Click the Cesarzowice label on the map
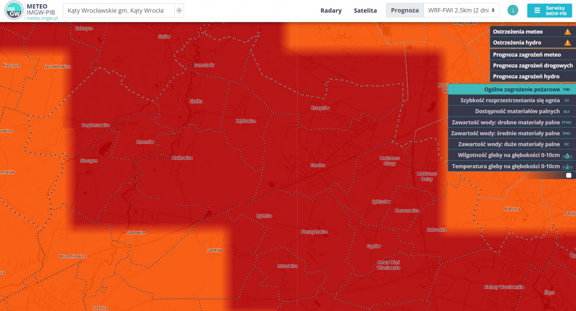Image resolution: width=576 pixels, height=311 pixels. point(407,211)
